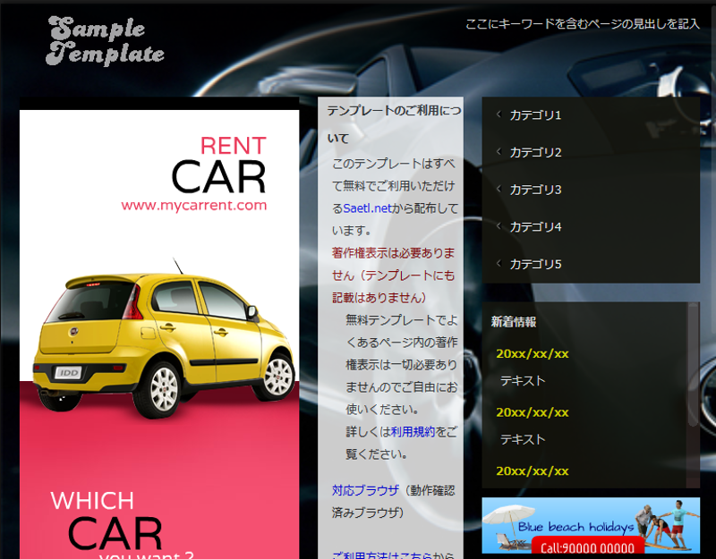This screenshot has height=559, width=716.
Task: Select カテゴリ2 in the sidebar
Action: (x=535, y=152)
